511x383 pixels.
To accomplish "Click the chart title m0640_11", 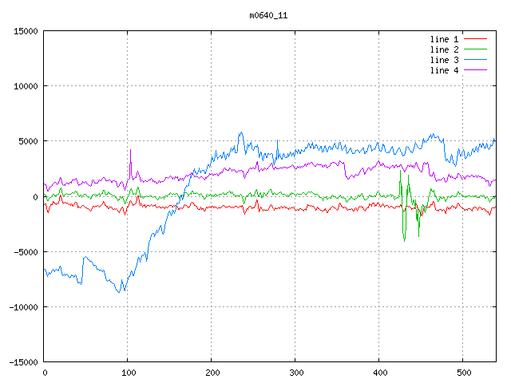I will click(x=267, y=15).
